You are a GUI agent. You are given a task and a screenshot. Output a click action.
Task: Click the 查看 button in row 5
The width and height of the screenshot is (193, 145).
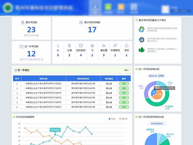click(x=124, y=102)
